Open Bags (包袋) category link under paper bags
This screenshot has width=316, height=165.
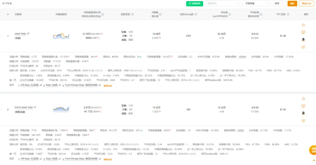point(52,85)
